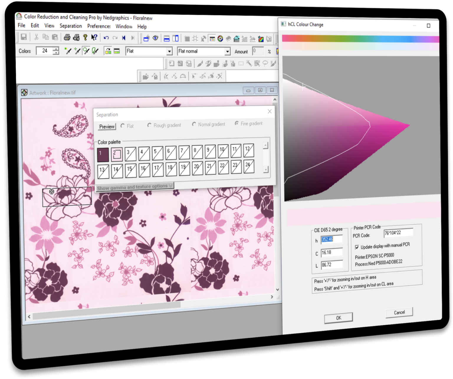
Task: Click the Undo arrow icon
Action: (x=106, y=37)
